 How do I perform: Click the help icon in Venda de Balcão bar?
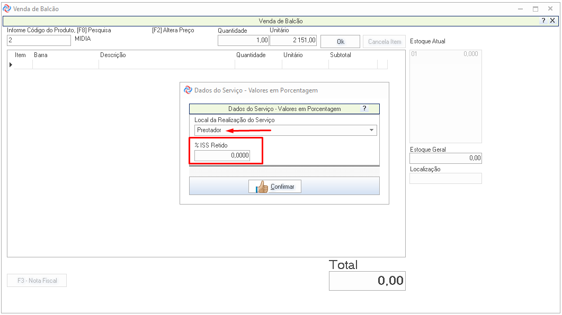(543, 21)
